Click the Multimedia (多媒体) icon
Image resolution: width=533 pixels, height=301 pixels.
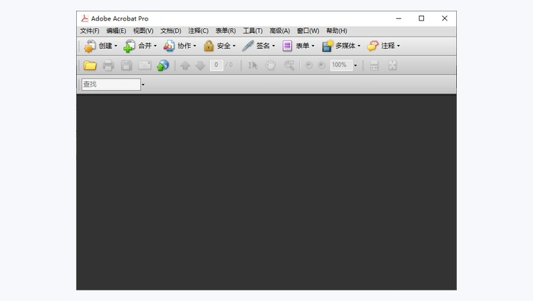(327, 46)
